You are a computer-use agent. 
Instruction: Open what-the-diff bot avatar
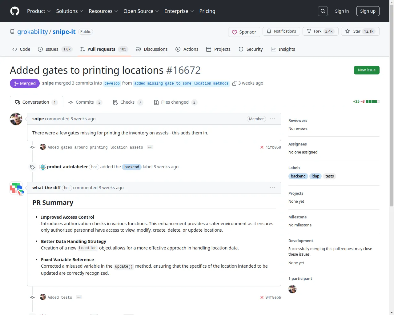pyautogui.click(x=16, y=188)
